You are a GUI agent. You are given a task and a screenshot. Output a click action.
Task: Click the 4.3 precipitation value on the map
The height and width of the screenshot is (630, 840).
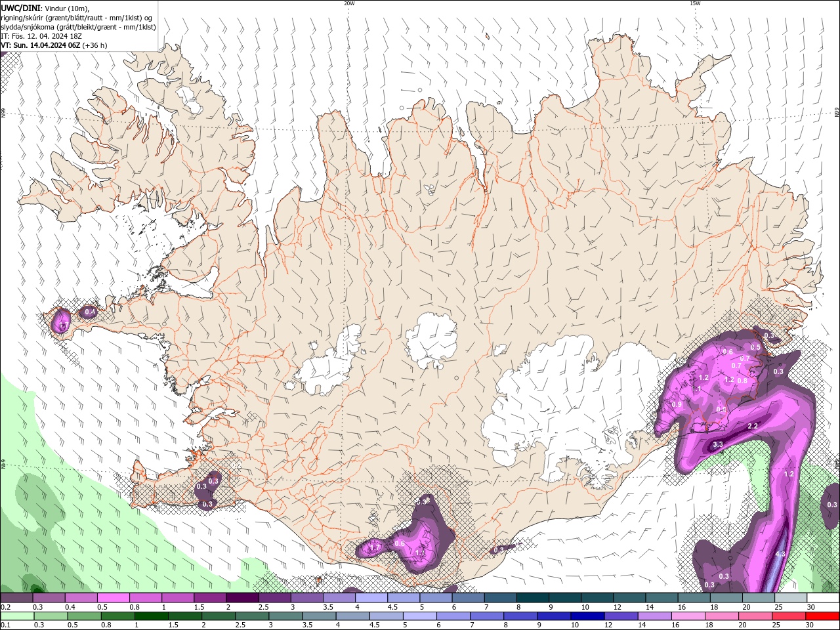coord(780,554)
